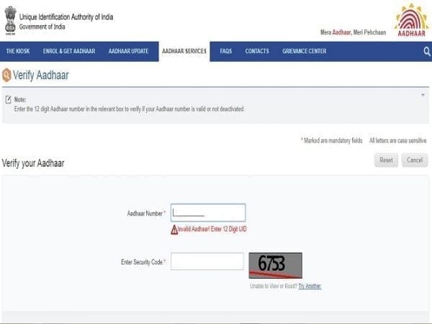
Task: Click the 6753 captcha image
Action: [x=275, y=265]
